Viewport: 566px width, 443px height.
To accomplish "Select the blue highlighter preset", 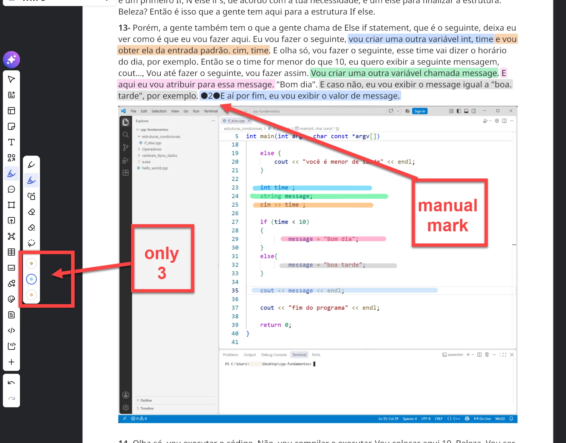I will click(x=31, y=279).
